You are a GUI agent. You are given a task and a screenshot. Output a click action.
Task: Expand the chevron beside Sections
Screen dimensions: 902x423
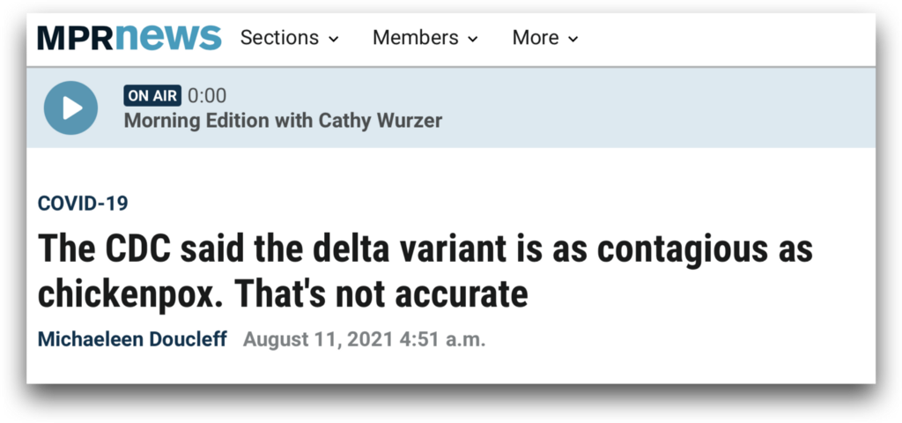(334, 39)
